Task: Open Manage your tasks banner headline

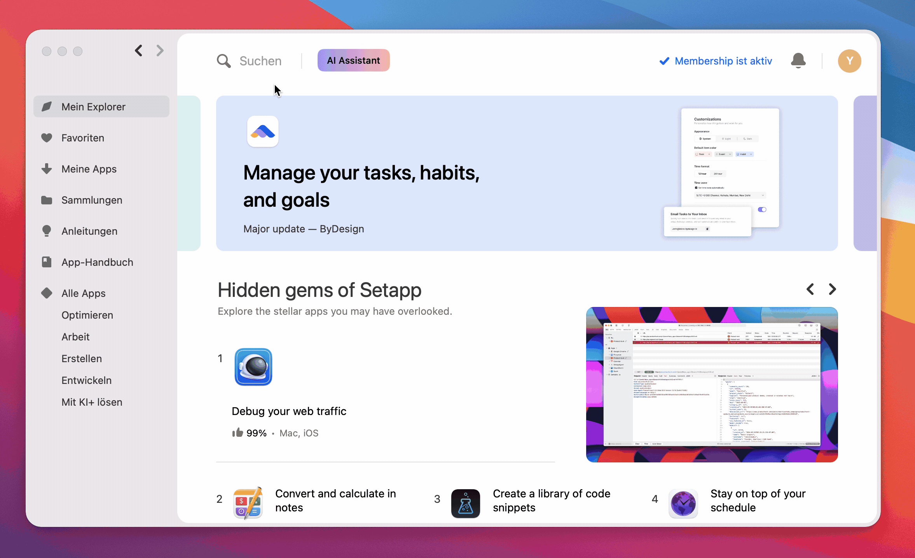Action: click(x=361, y=186)
